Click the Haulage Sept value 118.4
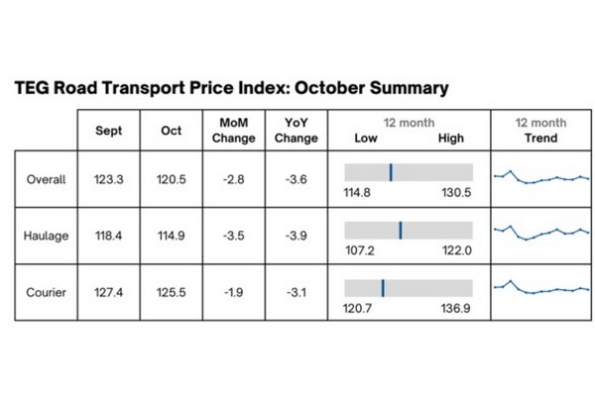This screenshot has width=595, height=396. 109,237
